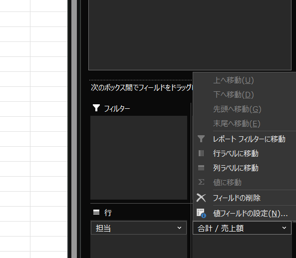
Task: Click the empty field list box above
Action: 190,35
